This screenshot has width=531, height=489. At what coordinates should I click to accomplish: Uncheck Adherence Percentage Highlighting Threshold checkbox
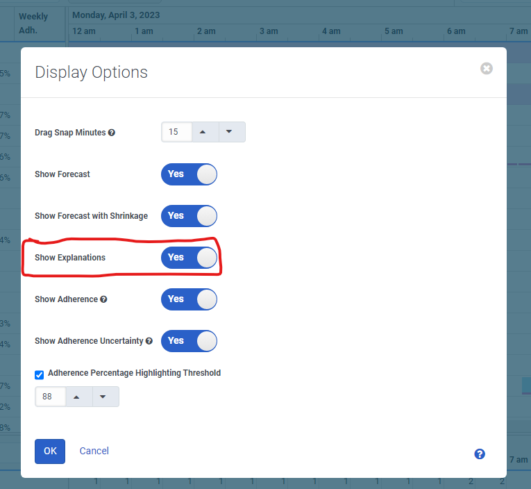40,374
